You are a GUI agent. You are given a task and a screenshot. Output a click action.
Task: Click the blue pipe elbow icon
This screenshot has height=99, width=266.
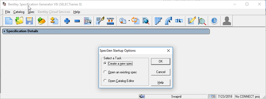(x=168, y=21)
